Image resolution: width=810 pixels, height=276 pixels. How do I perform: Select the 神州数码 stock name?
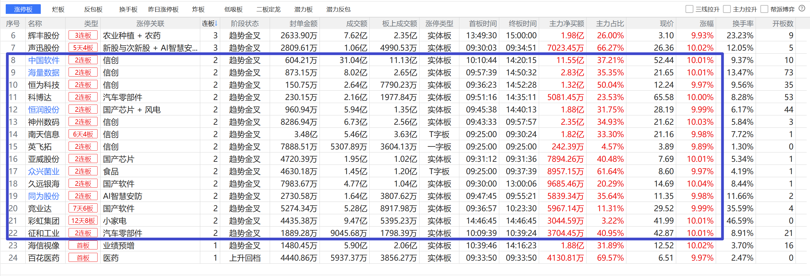[44, 122]
